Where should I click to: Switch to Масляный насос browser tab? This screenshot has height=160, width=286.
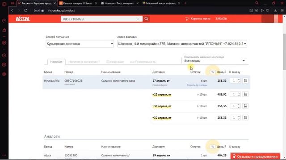click(160, 3)
